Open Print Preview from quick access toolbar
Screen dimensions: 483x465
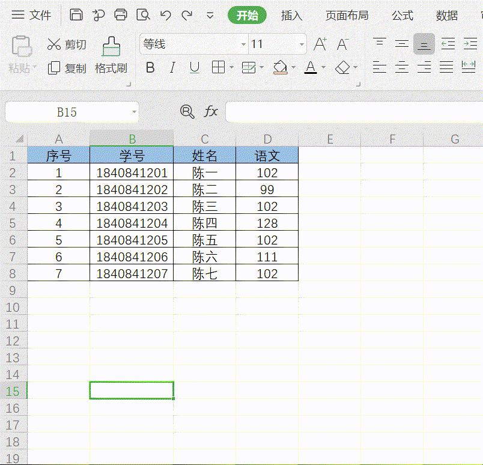[143, 15]
